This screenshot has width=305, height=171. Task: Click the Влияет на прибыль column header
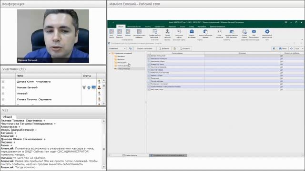click(292, 53)
